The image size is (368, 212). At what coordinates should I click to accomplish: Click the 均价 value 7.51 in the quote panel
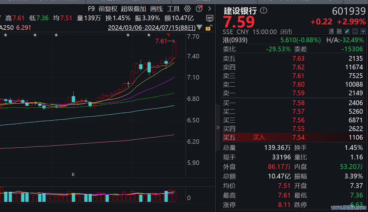coord(284,185)
